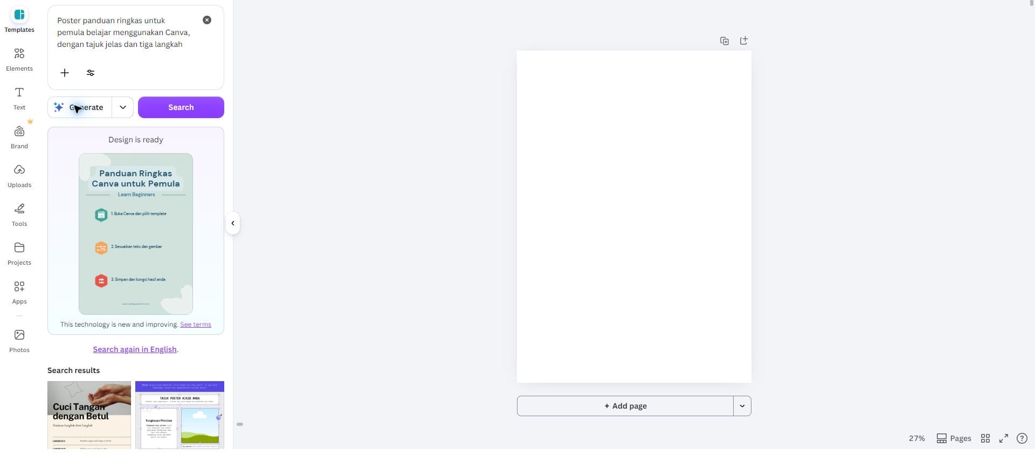Click the purple Search button
Screen dimensions: 1035x455
(x=181, y=107)
